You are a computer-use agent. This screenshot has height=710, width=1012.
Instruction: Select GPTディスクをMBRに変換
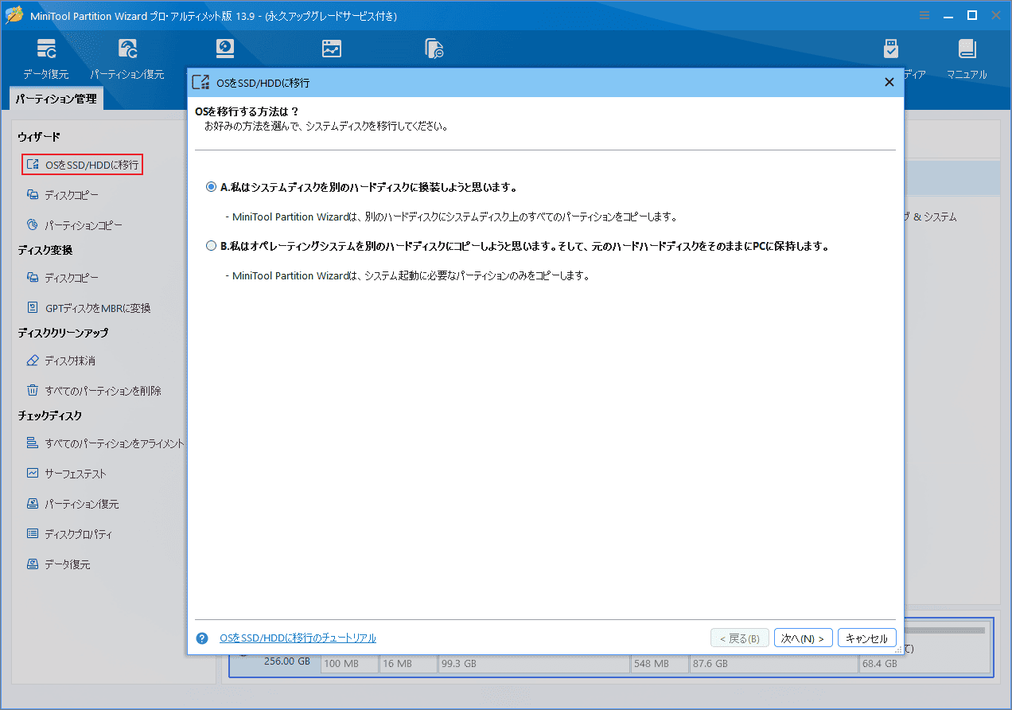point(88,308)
